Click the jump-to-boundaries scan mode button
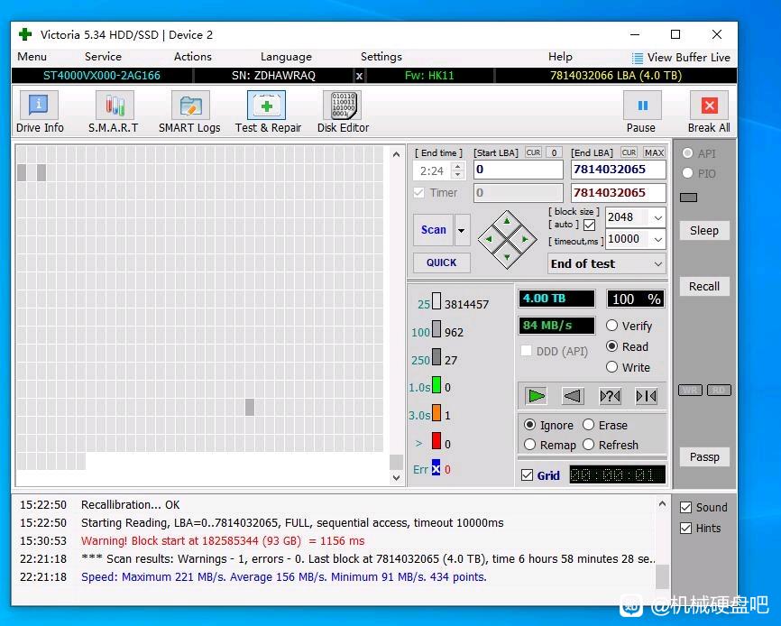The image size is (781, 626). tap(646, 396)
